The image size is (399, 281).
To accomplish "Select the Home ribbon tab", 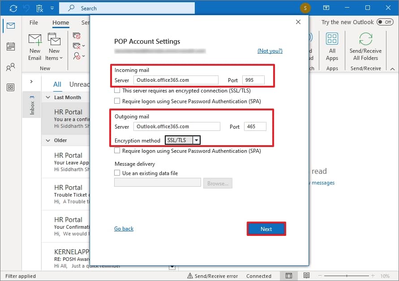I will [60, 23].
